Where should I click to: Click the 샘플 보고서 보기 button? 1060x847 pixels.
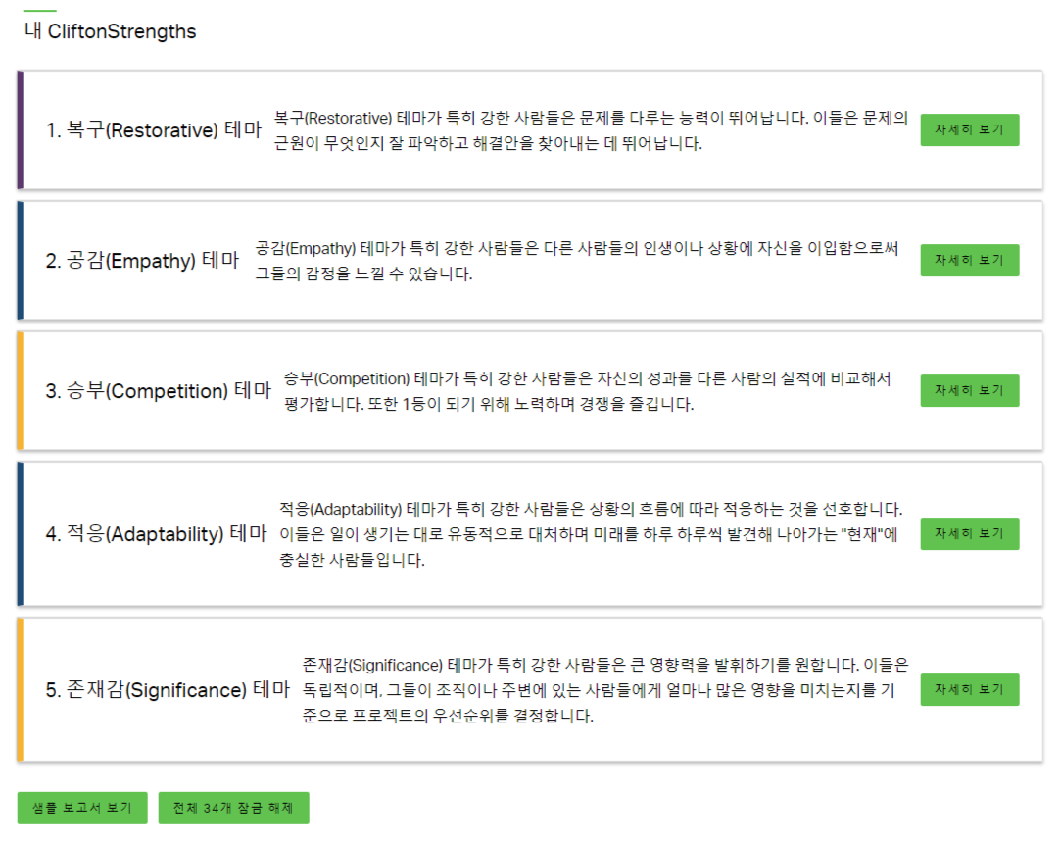point(81,808)
